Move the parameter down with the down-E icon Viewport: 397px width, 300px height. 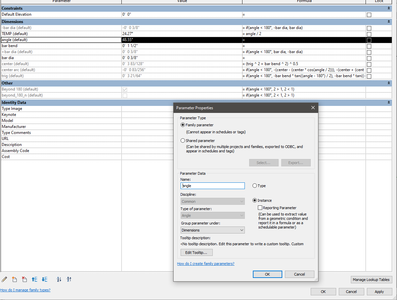pos(44,279)
